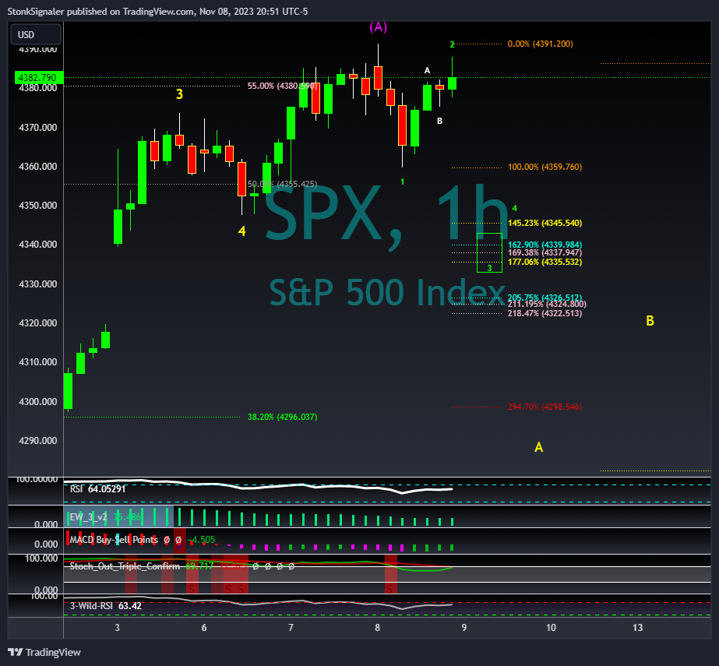Viewport: 719px width, 666px height.
Task: Click the yellow wave 4 label
Action: 242,231
